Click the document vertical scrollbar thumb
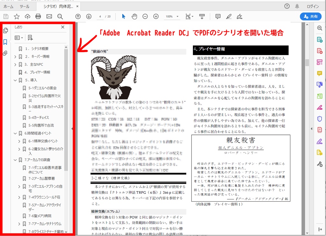 307,62
